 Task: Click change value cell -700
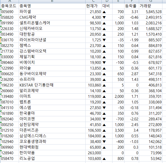[118, 119]
